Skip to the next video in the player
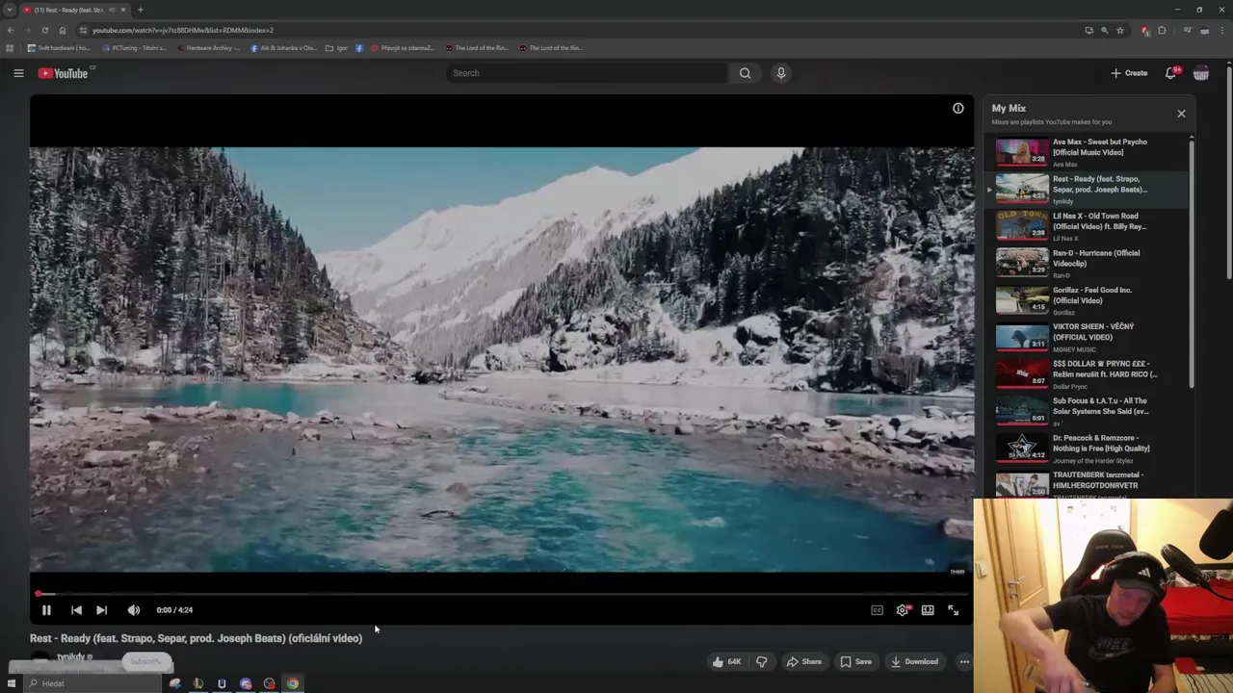This screenshot has width=1233, height=693. [x=101, y=610]
